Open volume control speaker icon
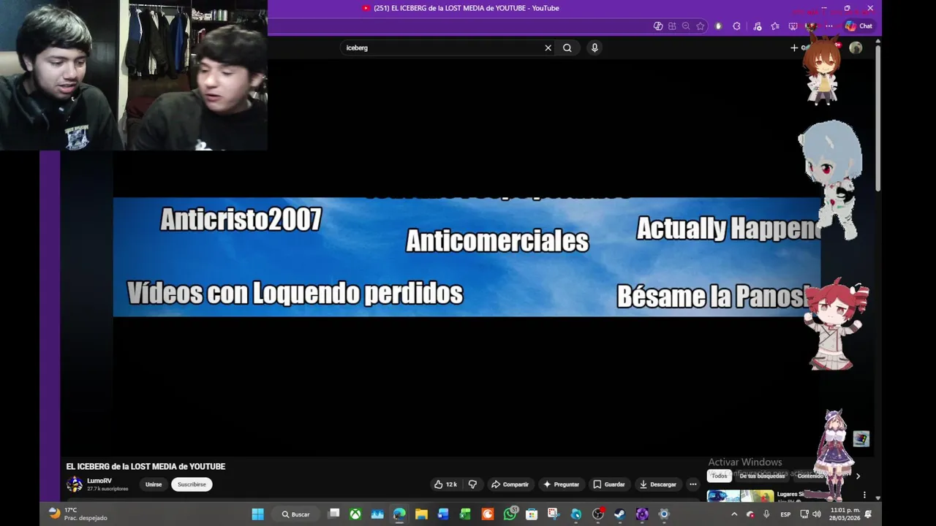The height and width of the screenshot is (526, 936). 818,514
